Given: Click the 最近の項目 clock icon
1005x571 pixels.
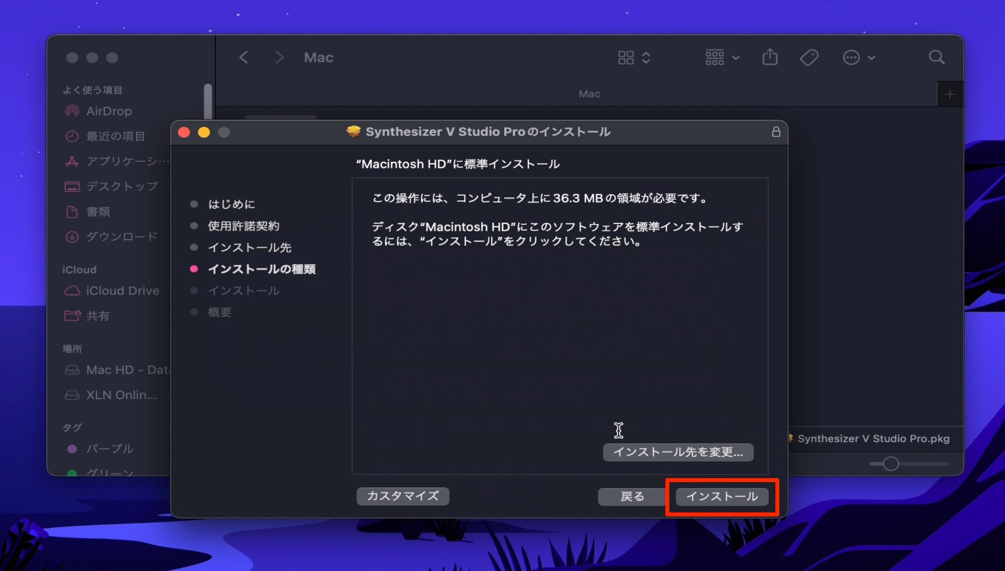Looking at the screenshot, I should pyautogui.click(x=72, y=136).
